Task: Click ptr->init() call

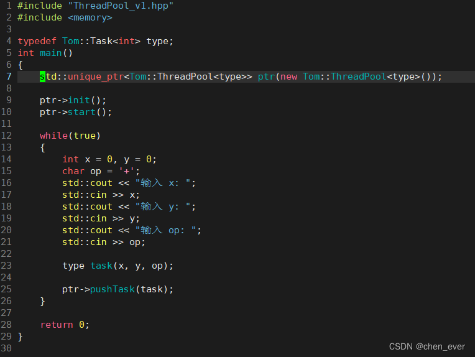Action: [x=73, y=100]
